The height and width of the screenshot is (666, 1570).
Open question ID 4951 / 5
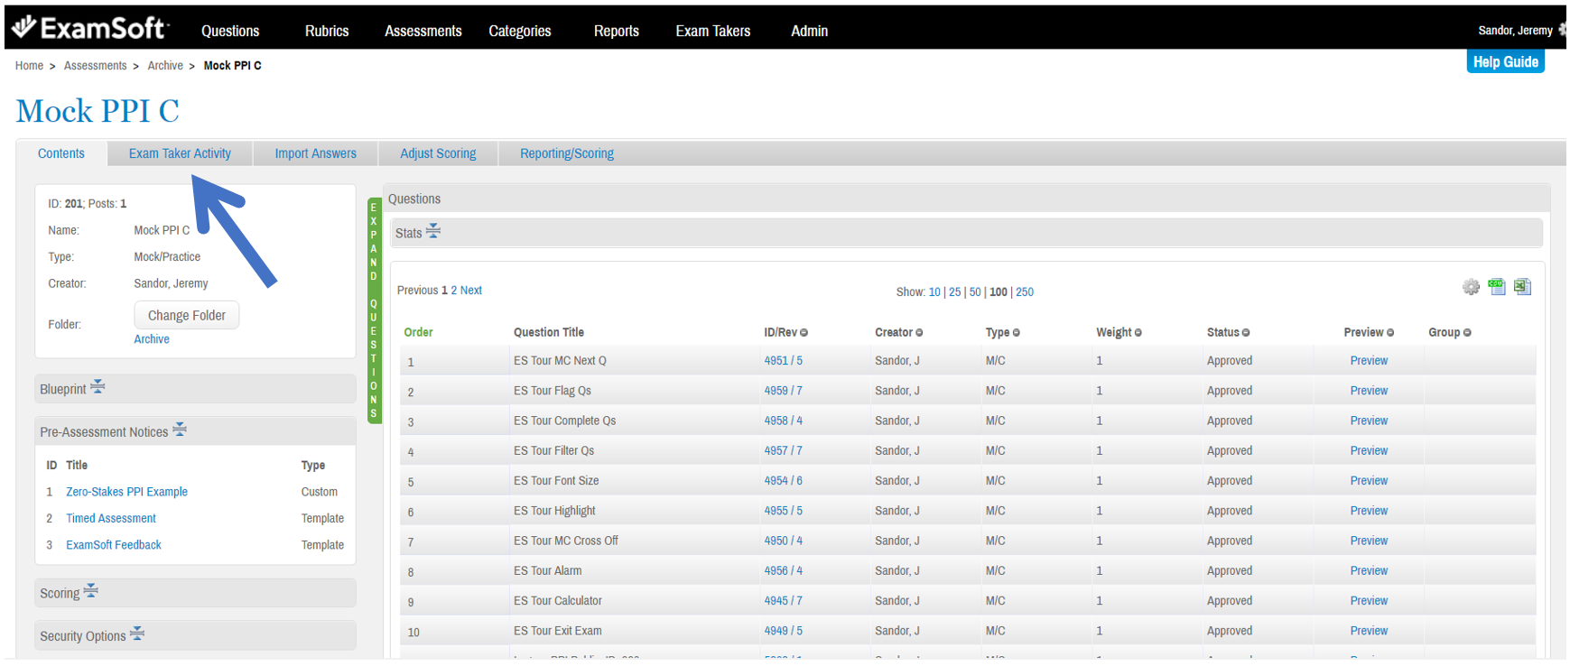(783, 361)
